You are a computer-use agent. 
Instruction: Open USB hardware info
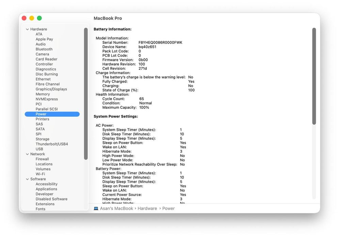point(39,149)
